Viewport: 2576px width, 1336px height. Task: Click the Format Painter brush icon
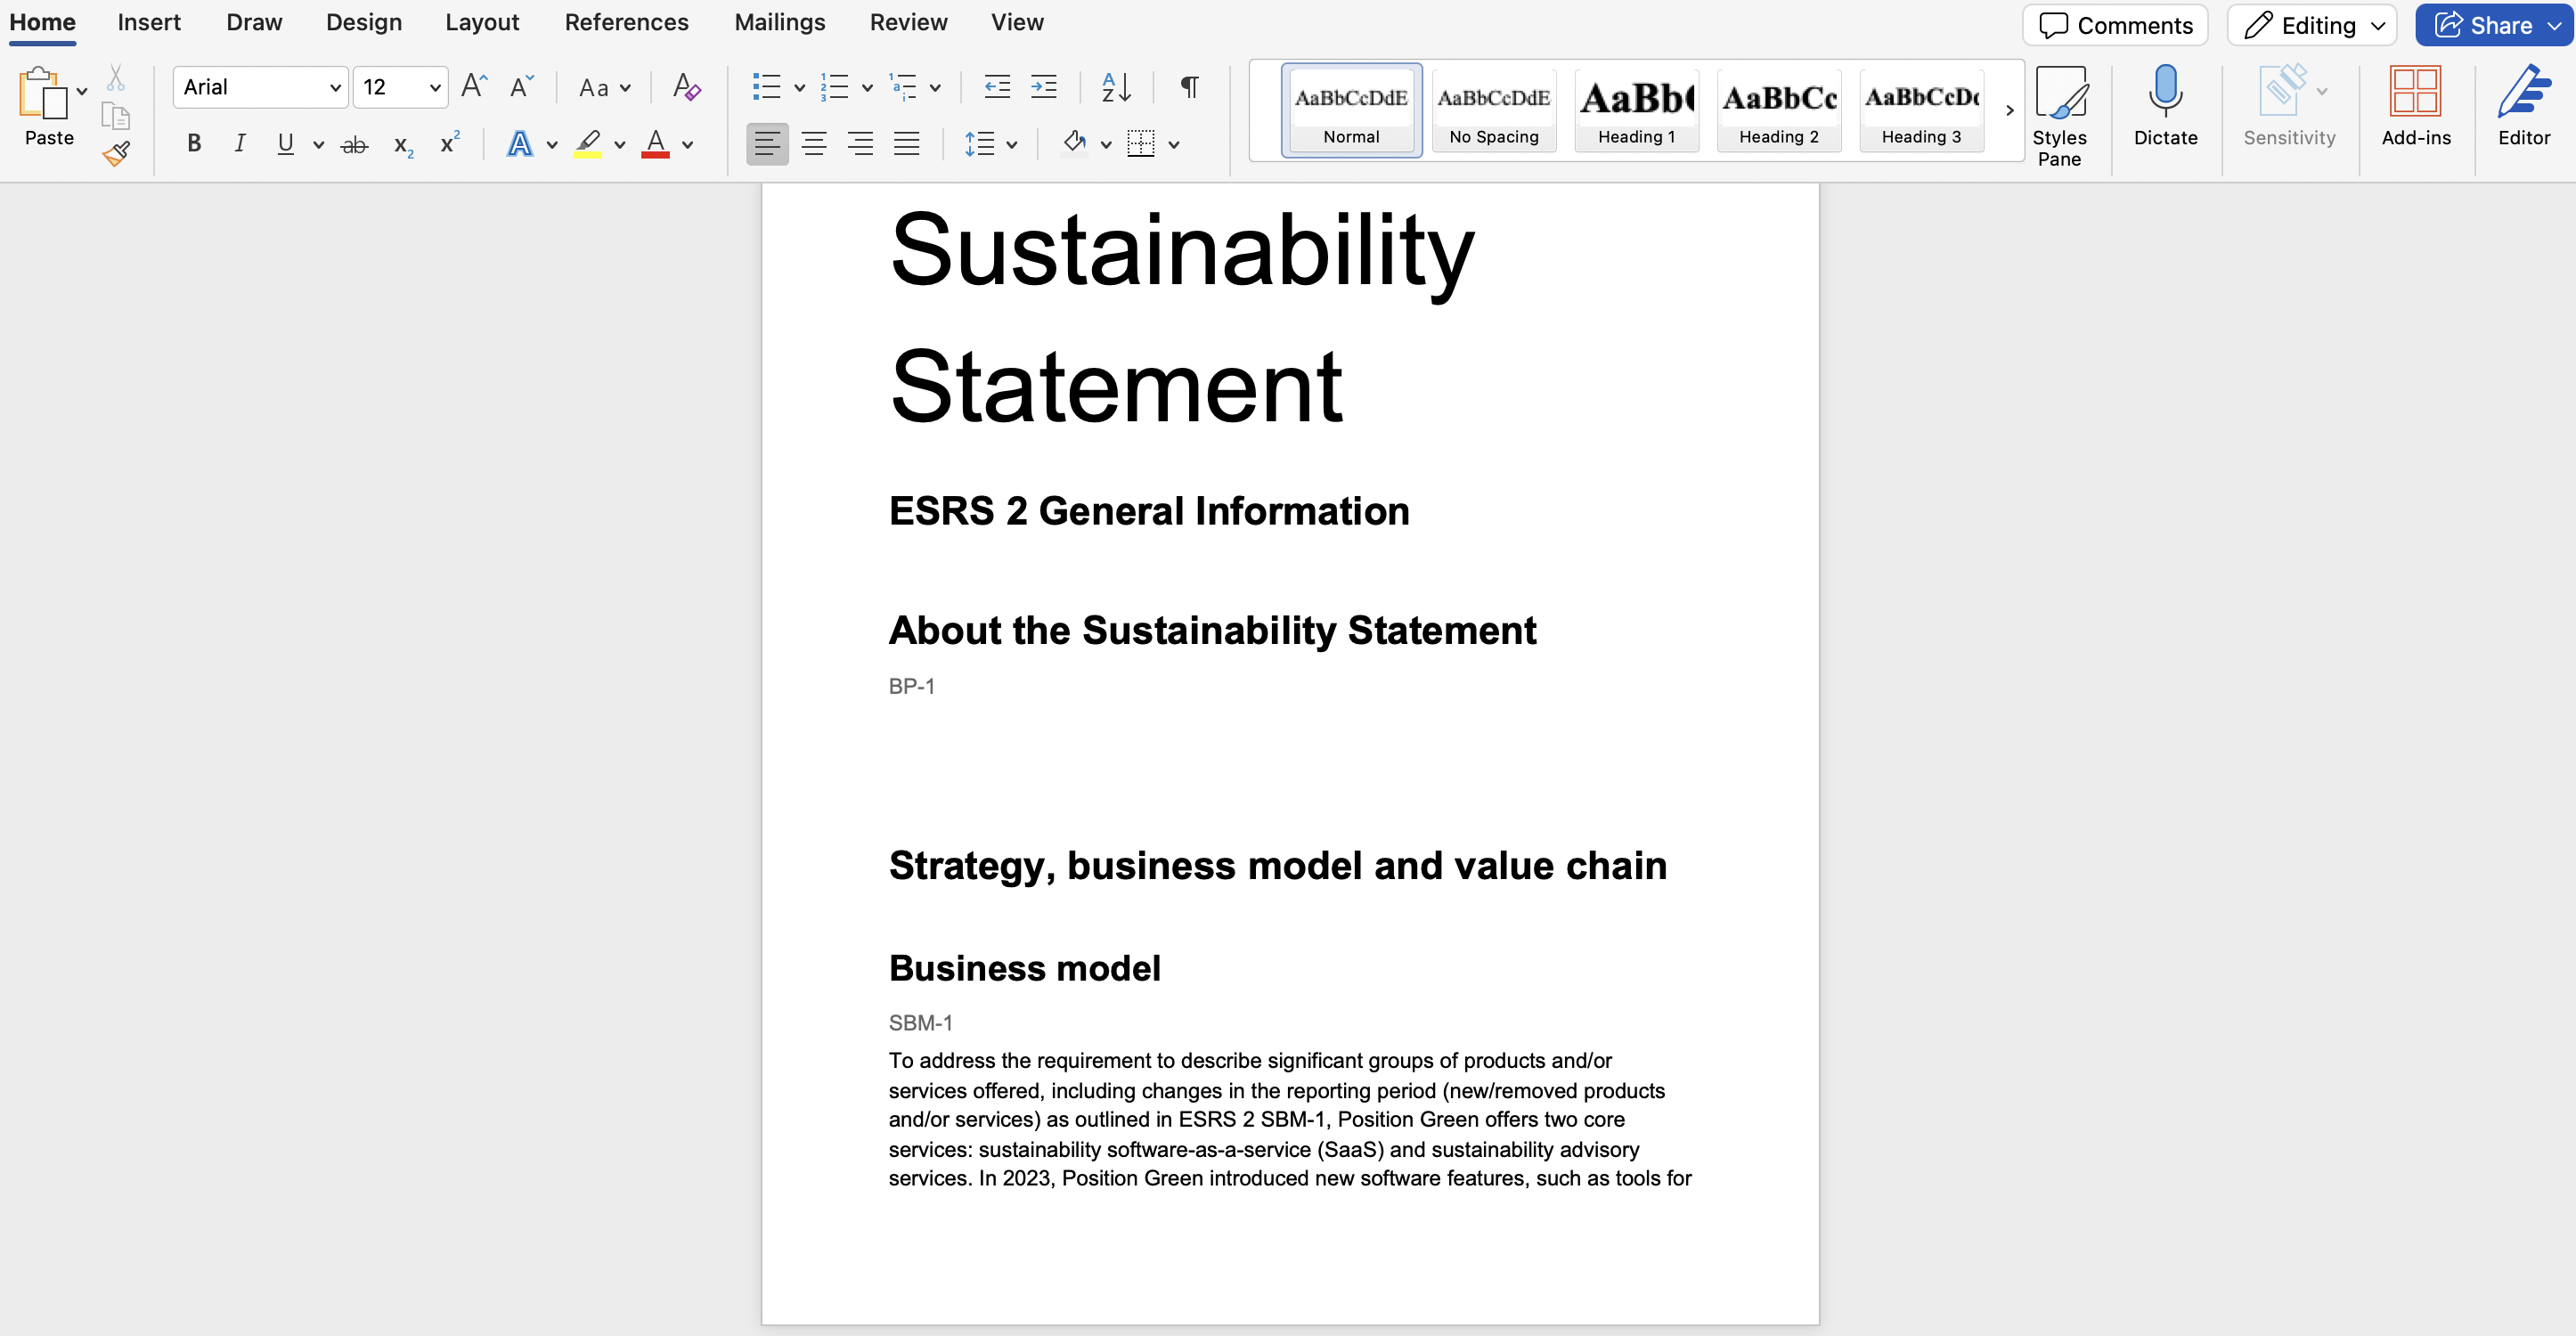click(117, 153)
